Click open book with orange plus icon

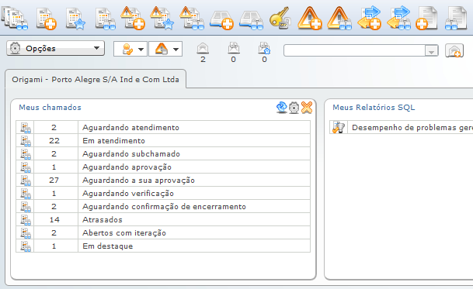221,20
